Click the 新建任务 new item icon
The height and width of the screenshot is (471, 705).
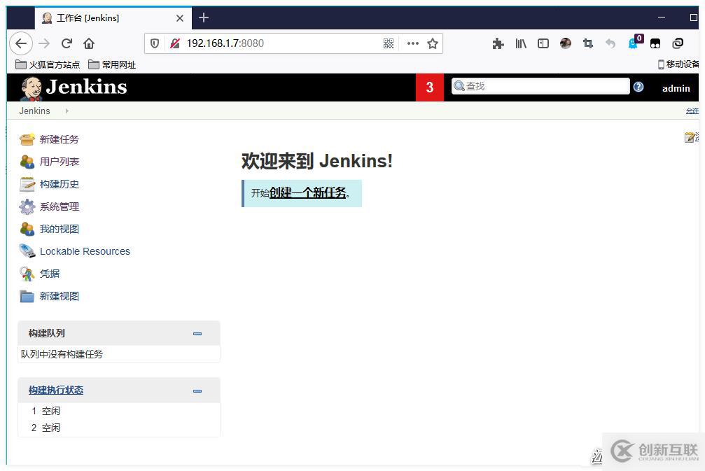27,139
